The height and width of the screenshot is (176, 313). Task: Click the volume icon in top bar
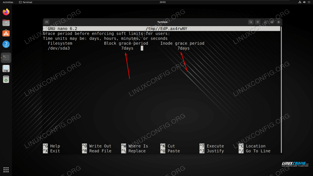click(304, 2)
